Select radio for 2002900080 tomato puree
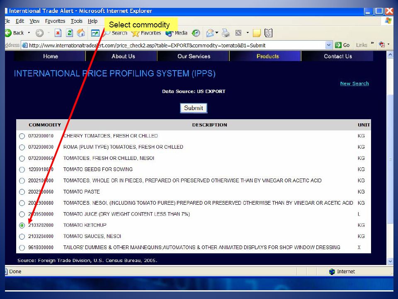398x299 pixels. (x=22, y=203)
